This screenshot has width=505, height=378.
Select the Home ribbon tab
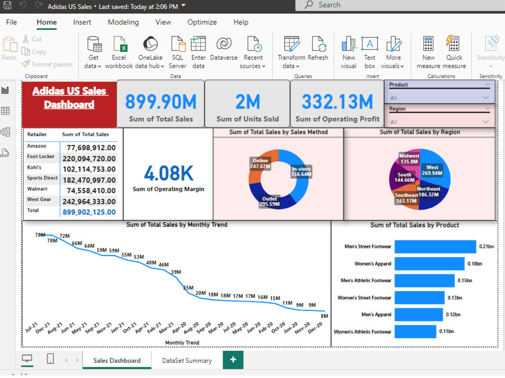46,22
